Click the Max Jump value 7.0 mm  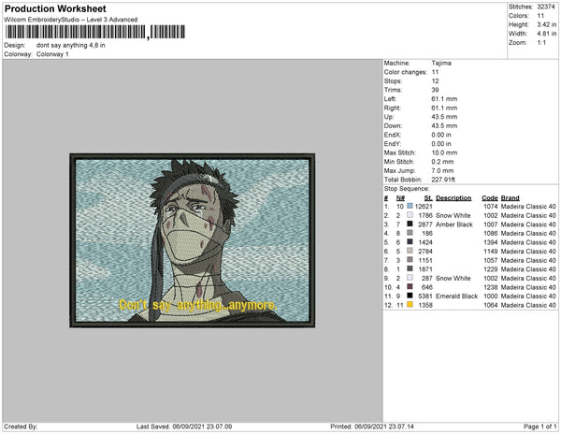coord(442,170)
